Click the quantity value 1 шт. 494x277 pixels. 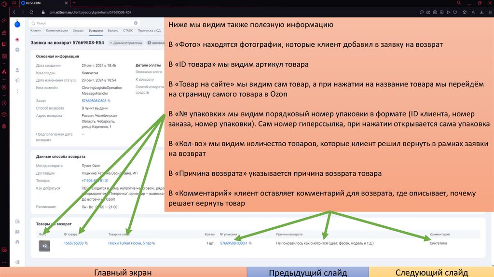210,243
